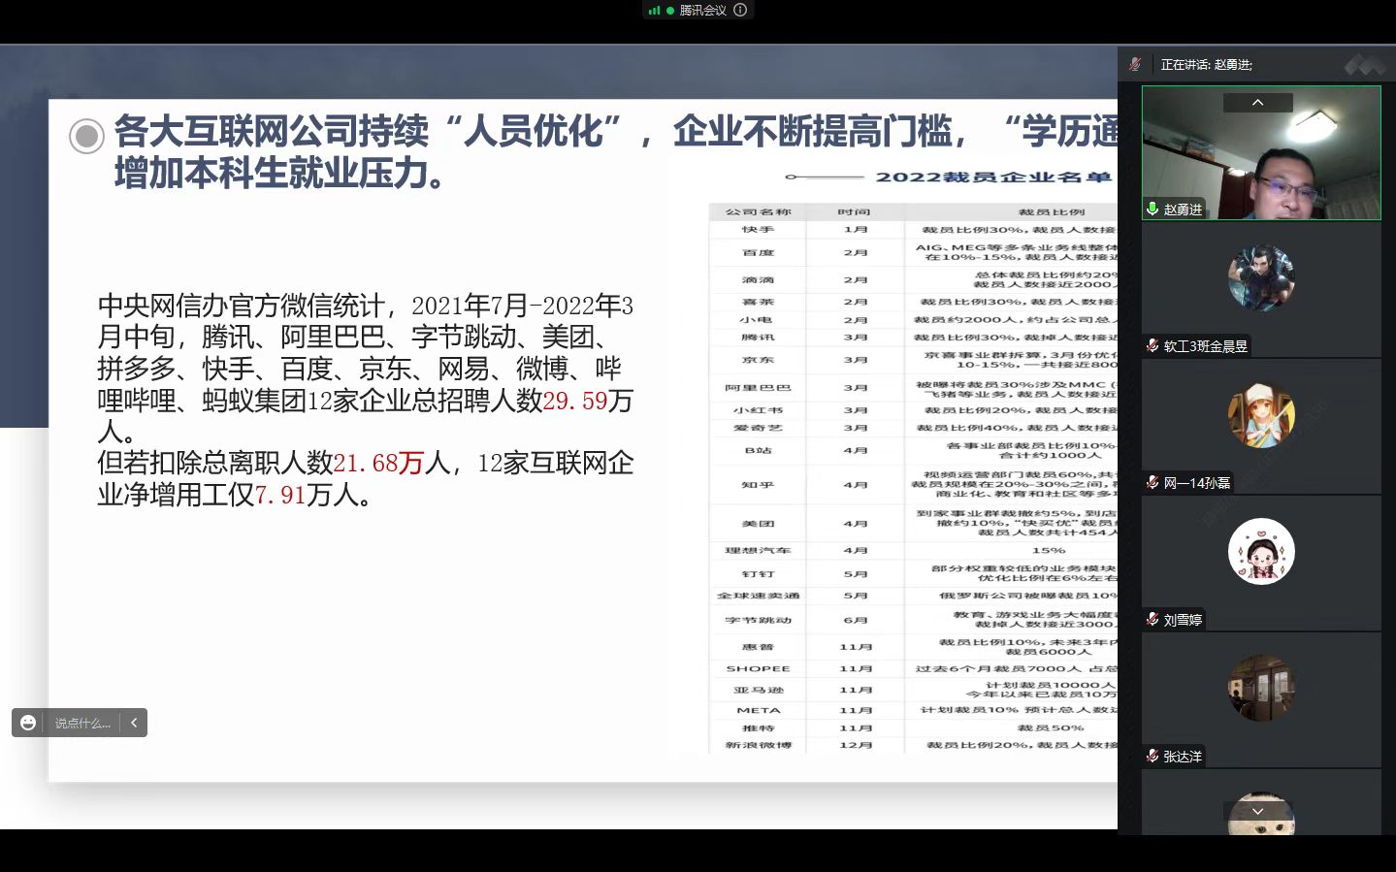Image resolution: width=1396 pixels, height=872 pixels.
Task: Select 刘雪婷's cartoon avatar tile
Action: pyautogui.click(x=1261, y=551)
